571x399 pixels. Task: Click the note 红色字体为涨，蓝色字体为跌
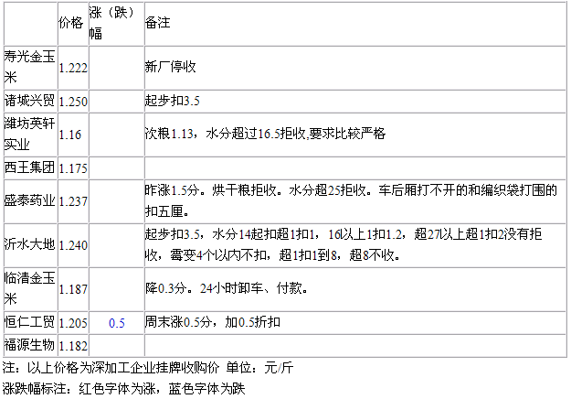(x=124, y=389)
